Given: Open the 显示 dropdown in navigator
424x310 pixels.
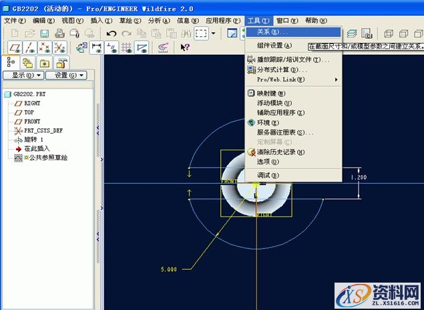Looking at the screenshot, I should pos(23,75).
